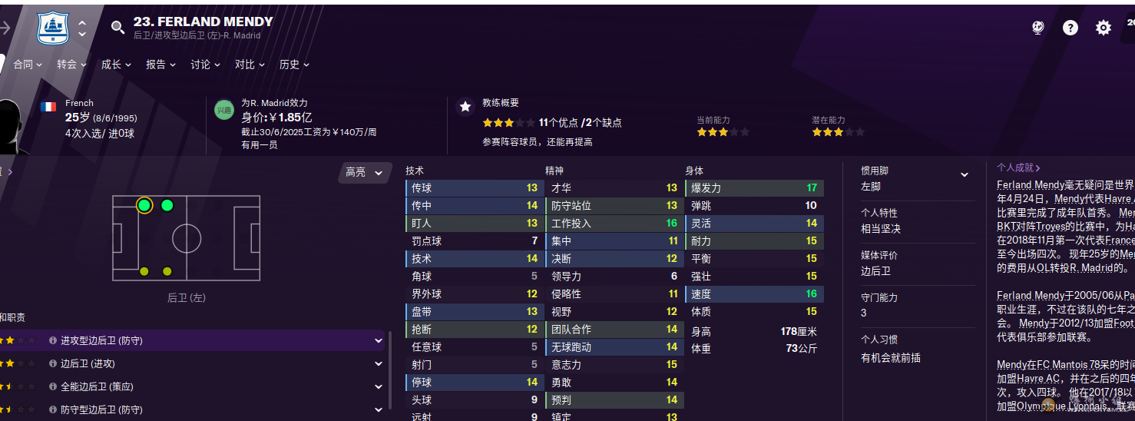Select the lower right yellow position dot
This screenshot has height=421, width=1135.
[167, 271]
